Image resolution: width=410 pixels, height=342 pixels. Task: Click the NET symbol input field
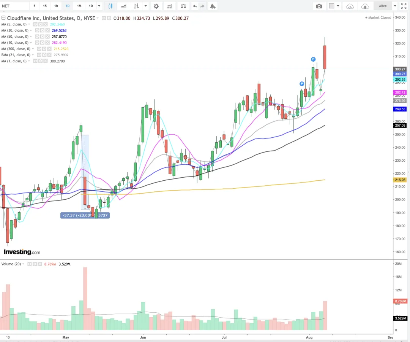click(15, 6)
